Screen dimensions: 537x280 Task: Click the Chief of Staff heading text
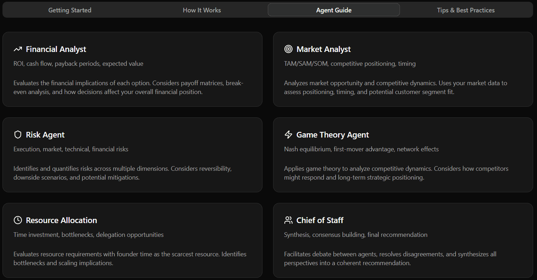(320, 220)
